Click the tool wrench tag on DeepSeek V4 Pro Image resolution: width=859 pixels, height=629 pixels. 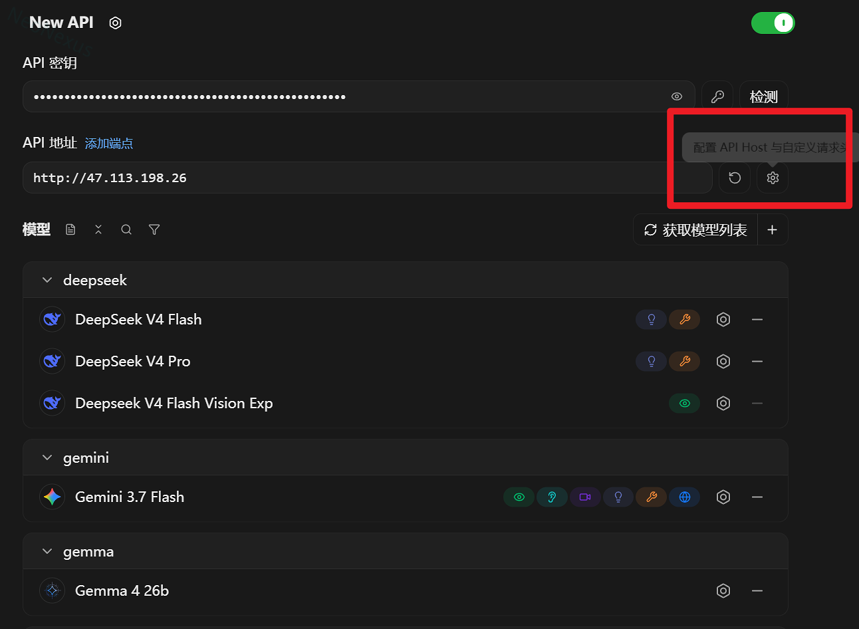tap(685, 361)
